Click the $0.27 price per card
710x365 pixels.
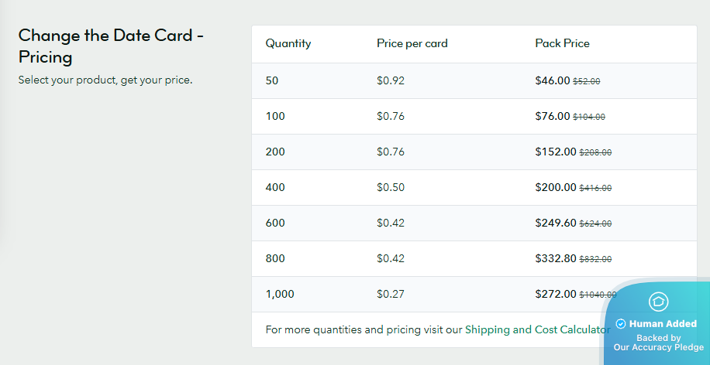point(391,294)
